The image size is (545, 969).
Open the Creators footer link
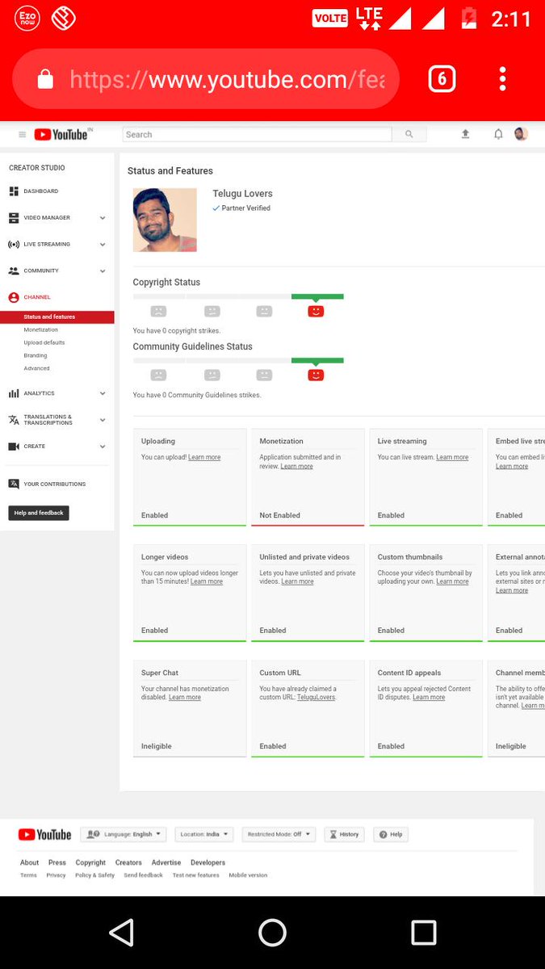point(128,862)
